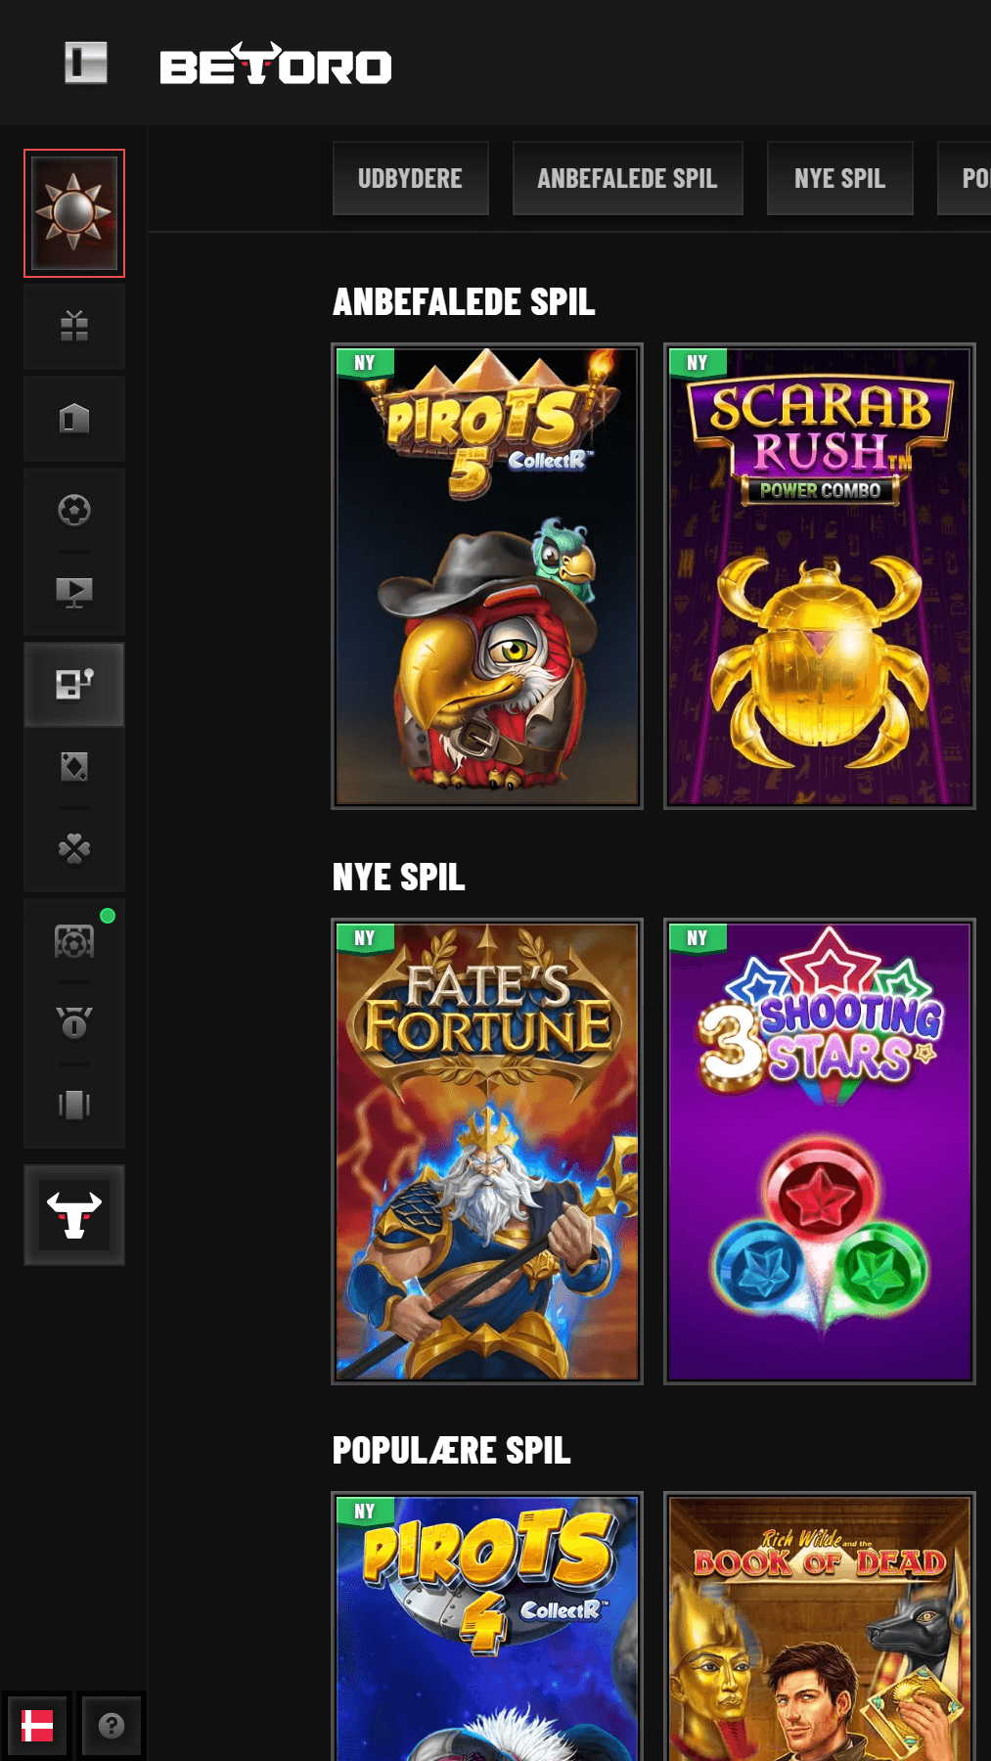Viewport: 991px width, 1761px height.
Task: Open the NYE SPIL tab
Action: tap(840, 178)
